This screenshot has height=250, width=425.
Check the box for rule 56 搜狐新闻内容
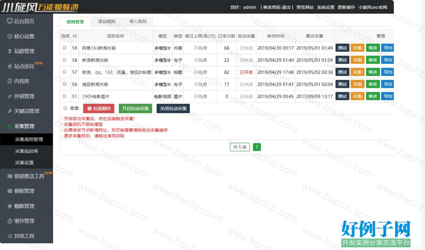coord(64,84)
